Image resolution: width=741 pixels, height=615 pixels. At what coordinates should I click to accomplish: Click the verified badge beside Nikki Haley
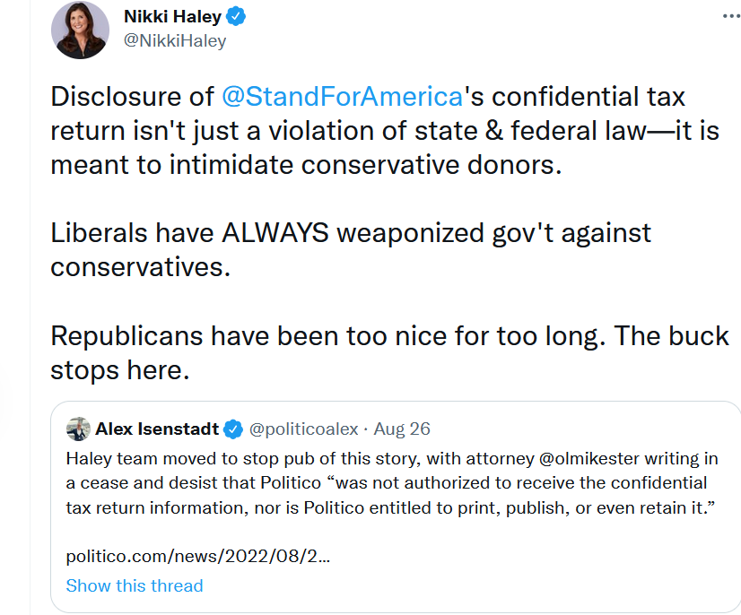236,17
